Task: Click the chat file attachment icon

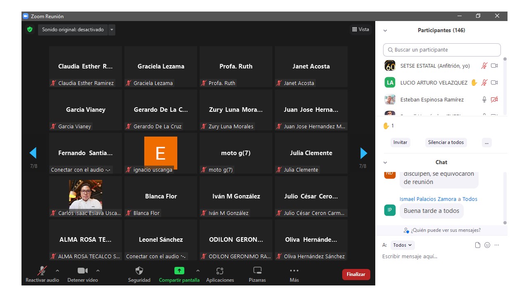Action: point(478,245)
